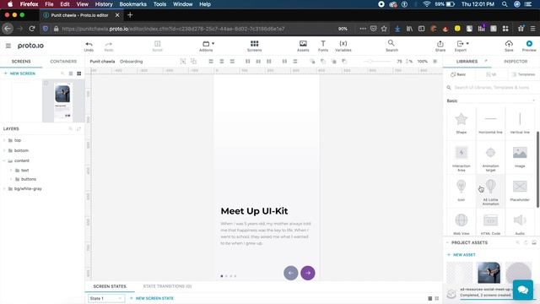
Task: Switch screens panel to list view
Action: [71, 73]
